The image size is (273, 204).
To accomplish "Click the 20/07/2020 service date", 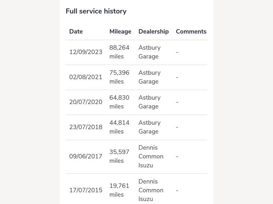I will coord(86,102).
